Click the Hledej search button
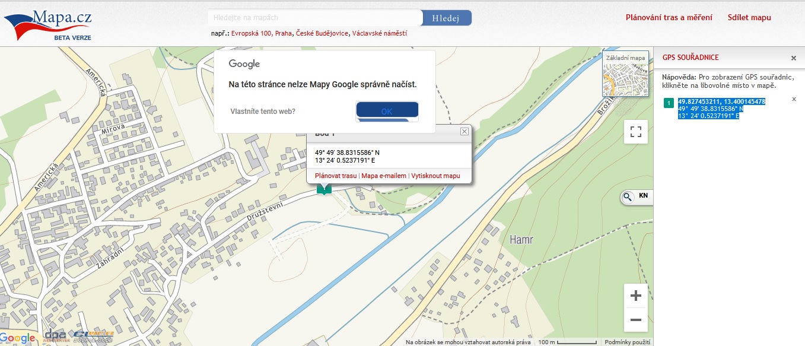The height and width of the screenshot is (346, 805). (447, 18)
